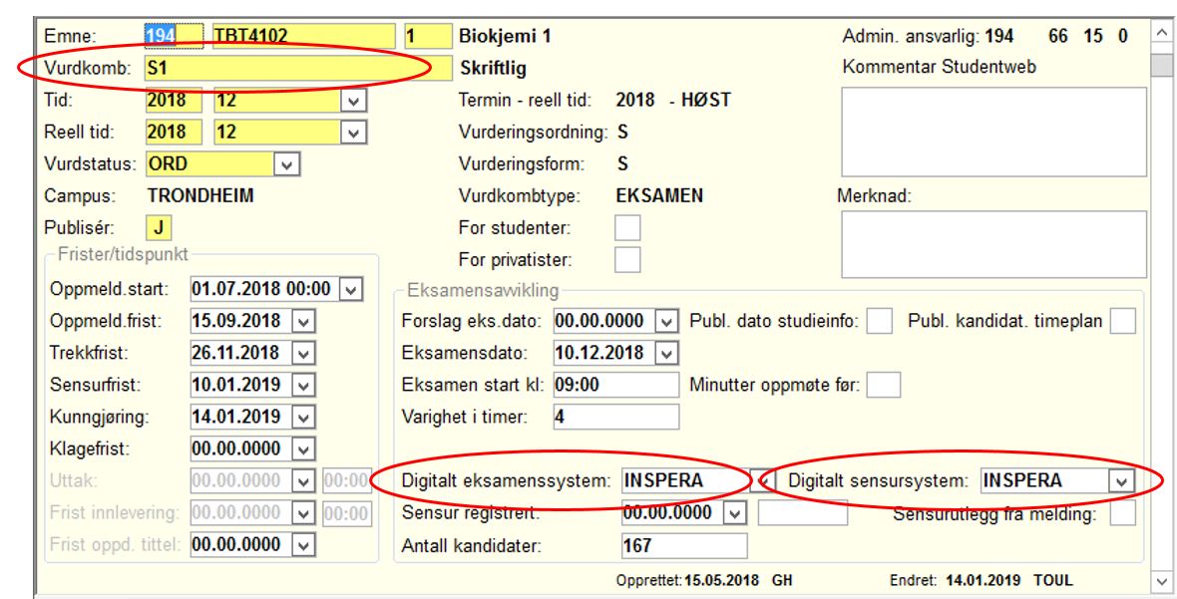Click Trekkfrist date 26.11.2018
The height and width of the screenshot is (599, 1177).
(241, 353)
